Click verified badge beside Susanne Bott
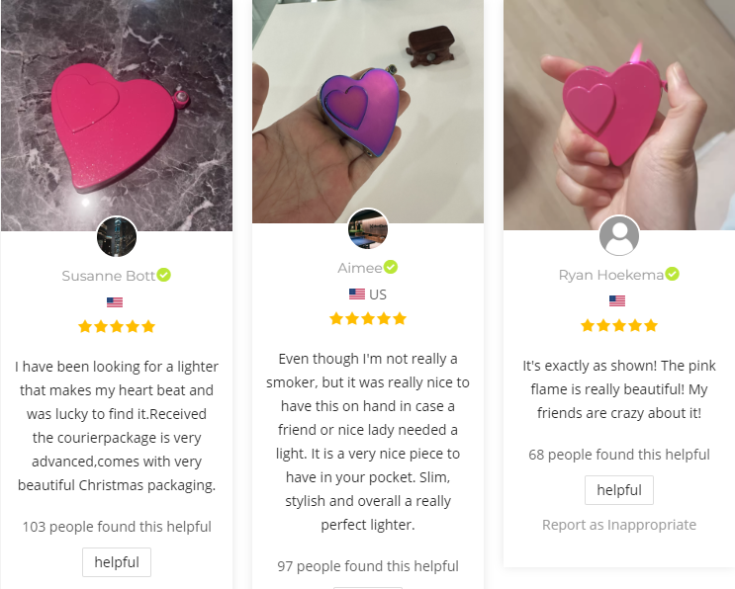 click(x=163, y=275)
